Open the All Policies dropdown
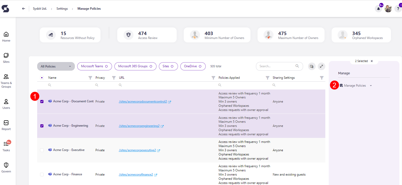Screen dimensions: 402x185 click(55, 66)
